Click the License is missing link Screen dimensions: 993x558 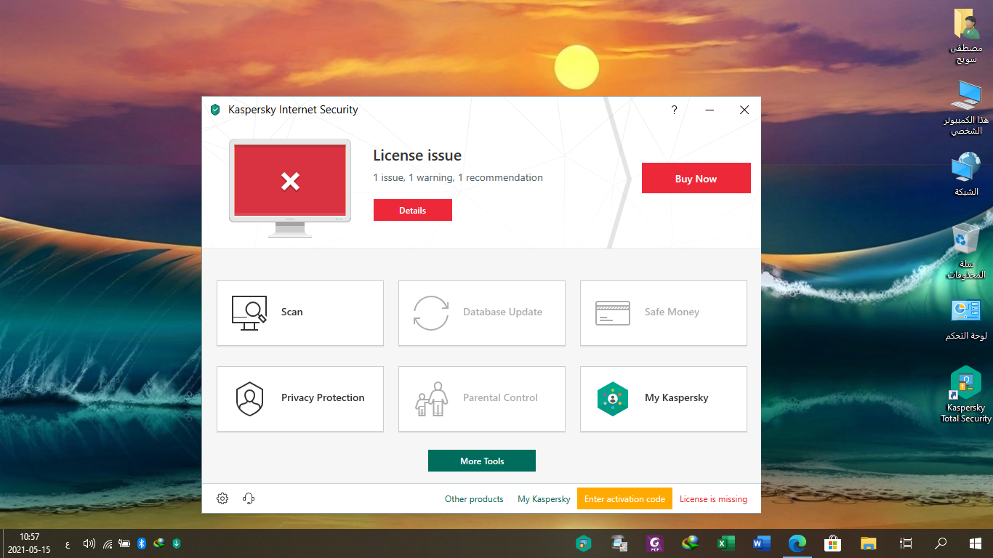(713, 499)
